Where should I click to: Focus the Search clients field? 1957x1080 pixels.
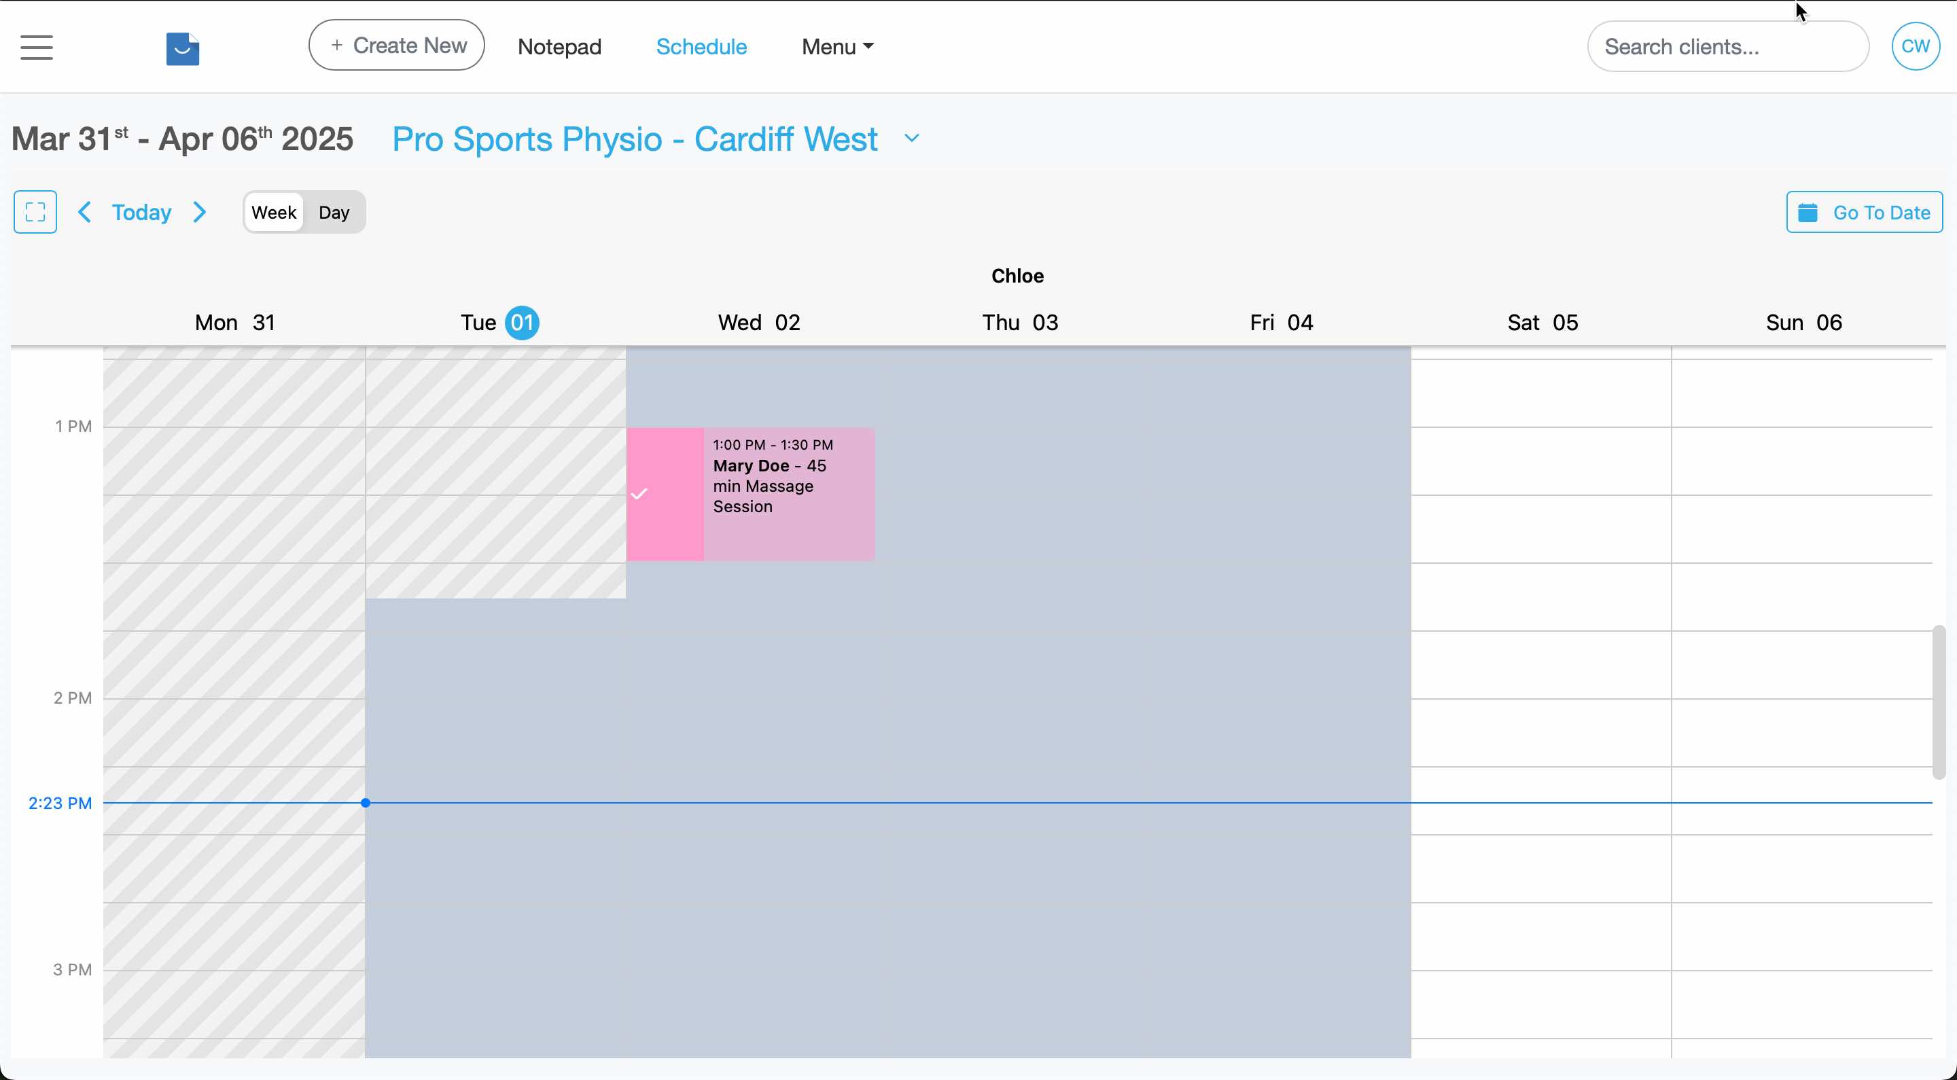(1727, 47)
